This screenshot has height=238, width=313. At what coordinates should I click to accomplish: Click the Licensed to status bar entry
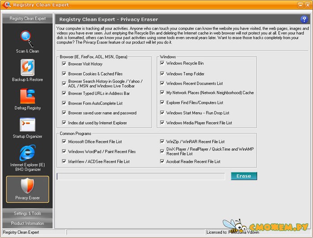[233, 232]
